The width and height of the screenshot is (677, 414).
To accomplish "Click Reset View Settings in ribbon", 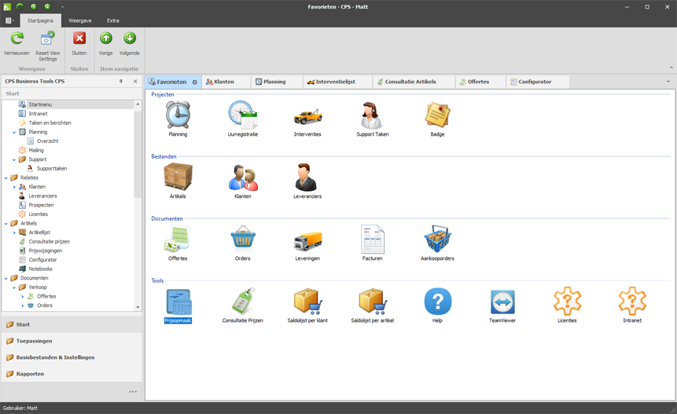I will pos(47,39).
